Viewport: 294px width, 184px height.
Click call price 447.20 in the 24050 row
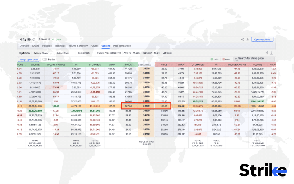tap(128, 69)
